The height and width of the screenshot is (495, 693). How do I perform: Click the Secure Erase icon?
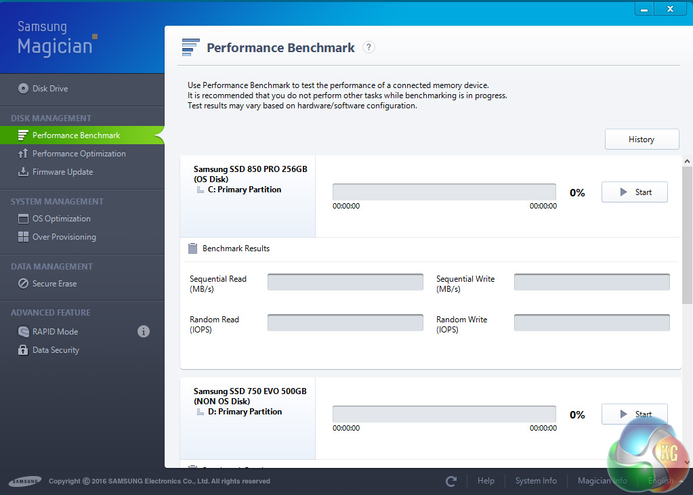[23, 284]
